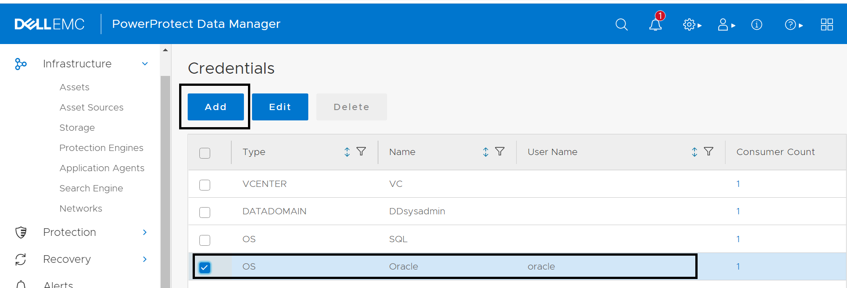
Task: Click the Add credentials button
Action: point(216,107)
